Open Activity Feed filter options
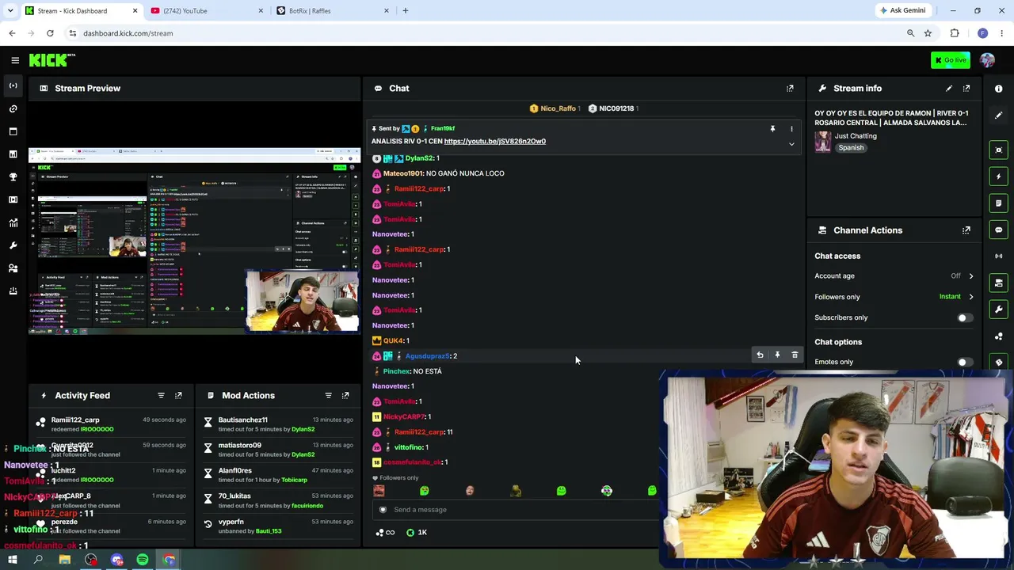The image size is (1014, 570). tap(161, 395)
